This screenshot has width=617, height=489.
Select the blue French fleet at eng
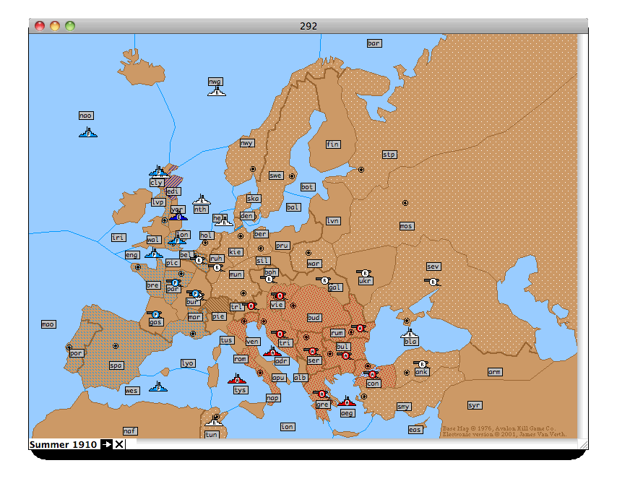point(154,253)
